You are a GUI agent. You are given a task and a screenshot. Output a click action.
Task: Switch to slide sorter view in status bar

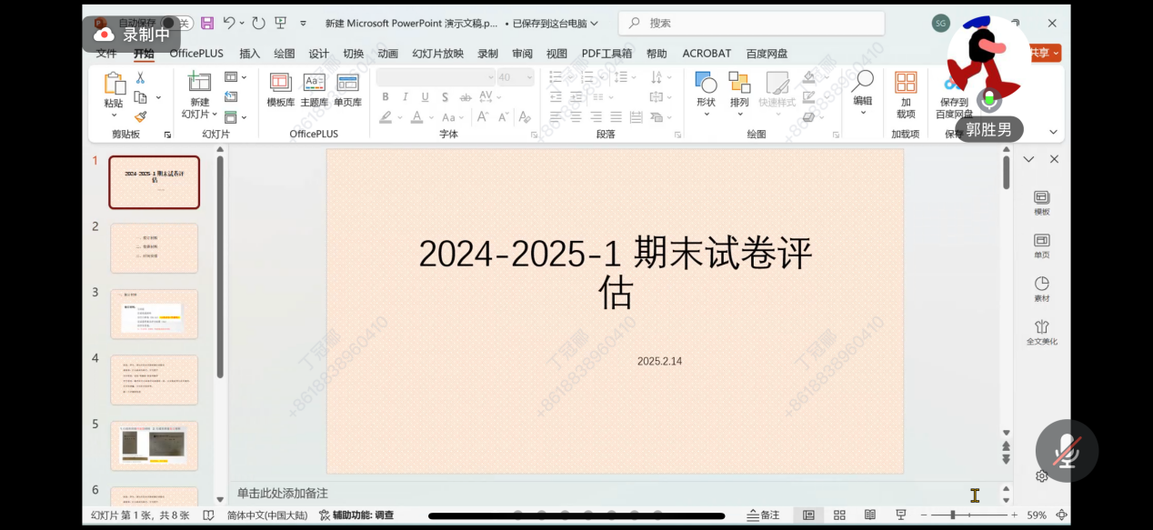point(839,515)
